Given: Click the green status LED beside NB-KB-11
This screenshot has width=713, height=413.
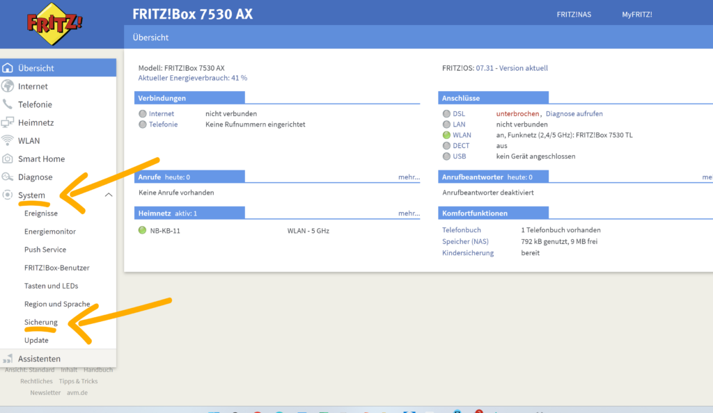Looking at the screenshot, I should click(x=142, y=231).
